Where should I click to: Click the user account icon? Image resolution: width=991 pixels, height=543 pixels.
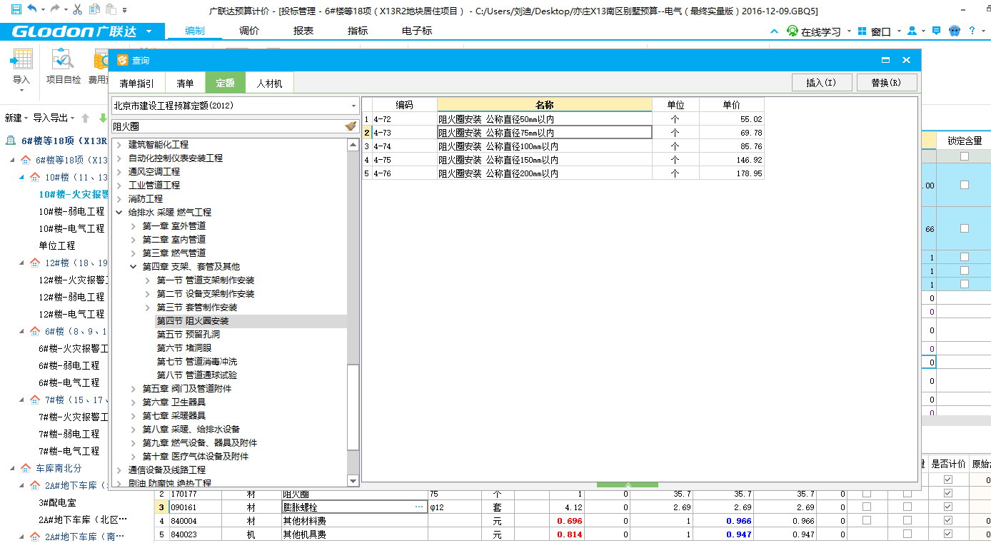click(912, 31)
